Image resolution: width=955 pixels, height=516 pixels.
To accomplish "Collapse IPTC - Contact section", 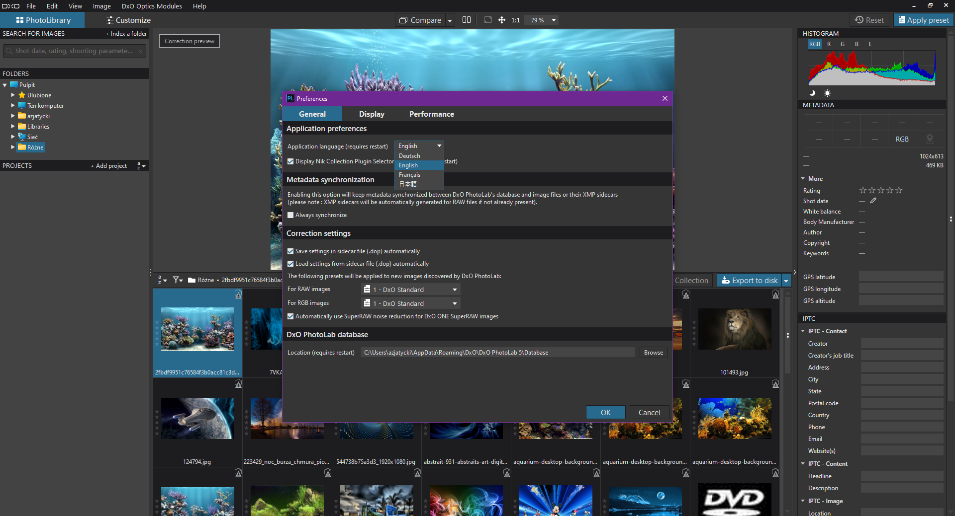I will 803,331.
